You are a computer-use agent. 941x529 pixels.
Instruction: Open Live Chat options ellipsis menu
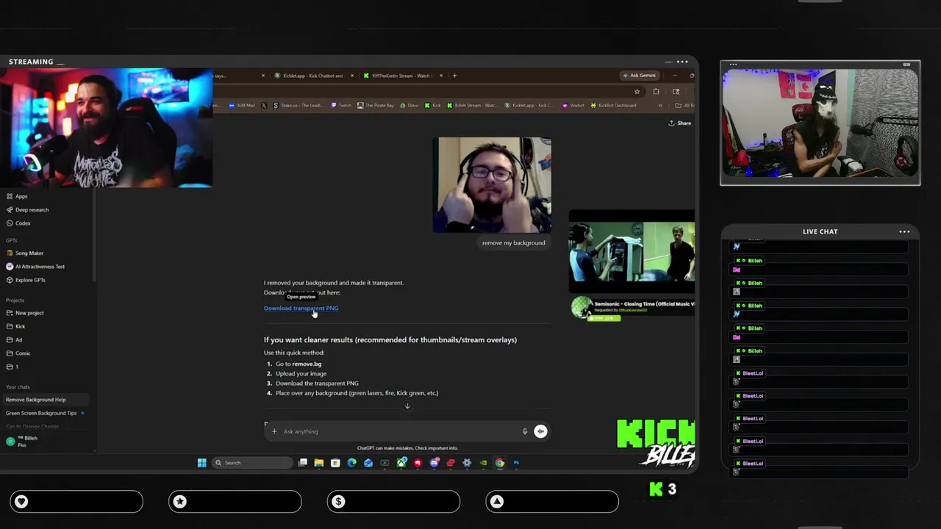(904, 231)
